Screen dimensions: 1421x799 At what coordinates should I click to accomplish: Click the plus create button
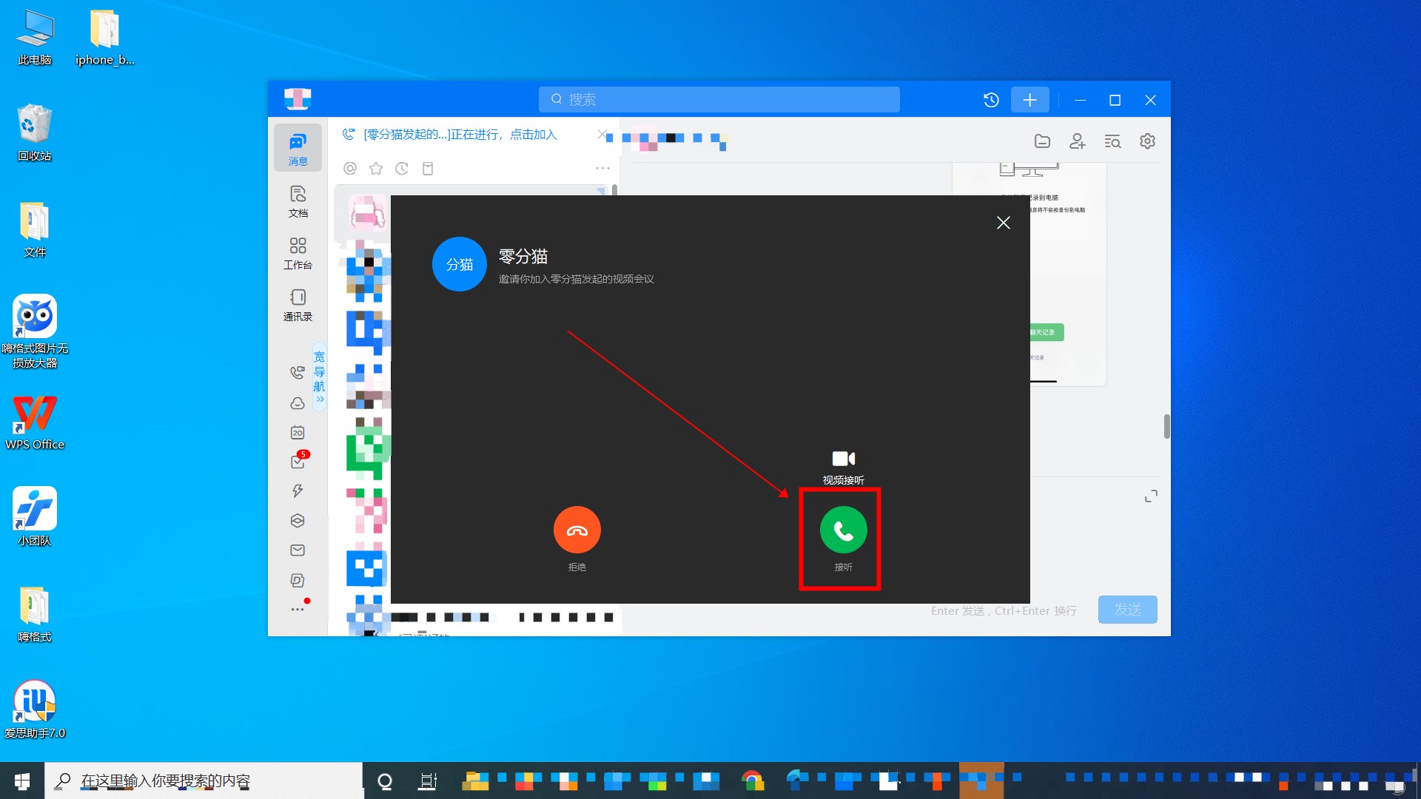tap(1029, 100)
